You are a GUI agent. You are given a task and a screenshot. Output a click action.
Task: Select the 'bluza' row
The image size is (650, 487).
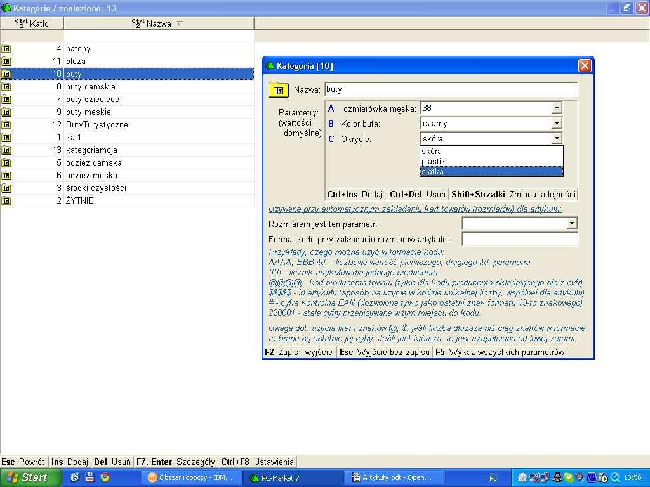(127, 62)
